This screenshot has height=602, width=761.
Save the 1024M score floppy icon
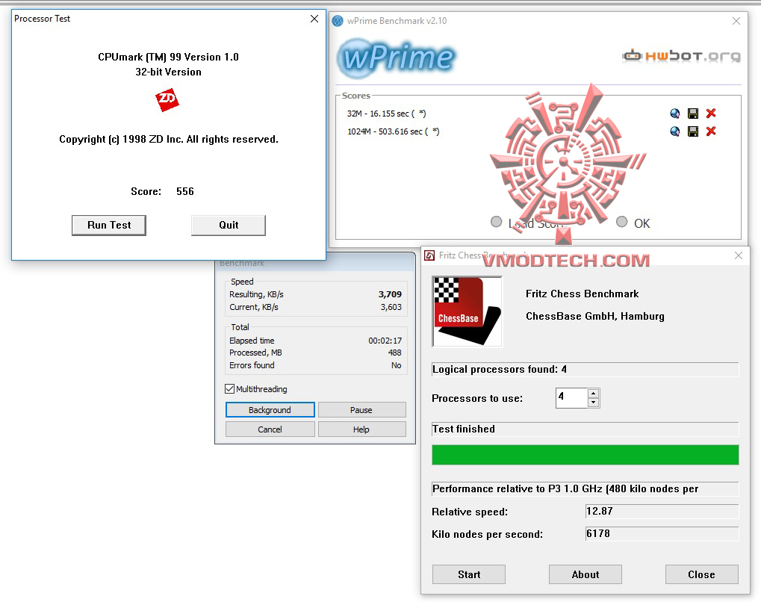click(x=693, y=131)
